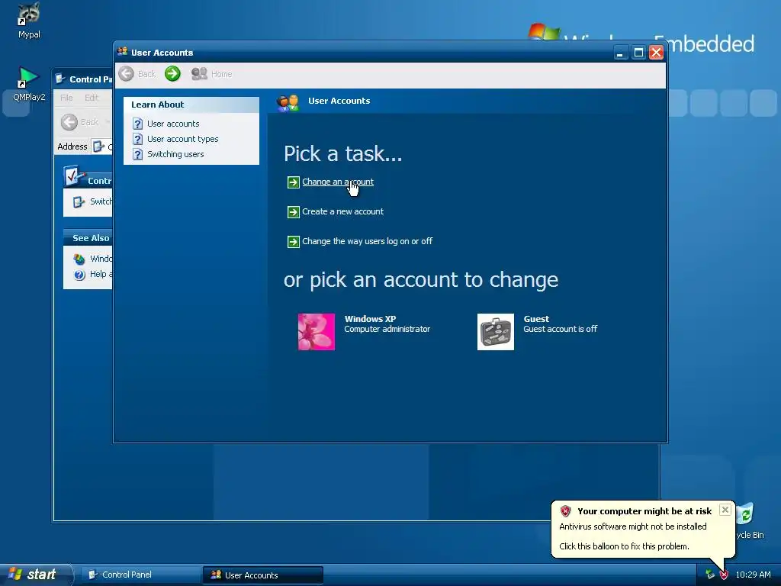Click arrow beside Change the way users log on
Image resolution: width=781 pixels, height=586 pixels.
[x=294, y=242]
